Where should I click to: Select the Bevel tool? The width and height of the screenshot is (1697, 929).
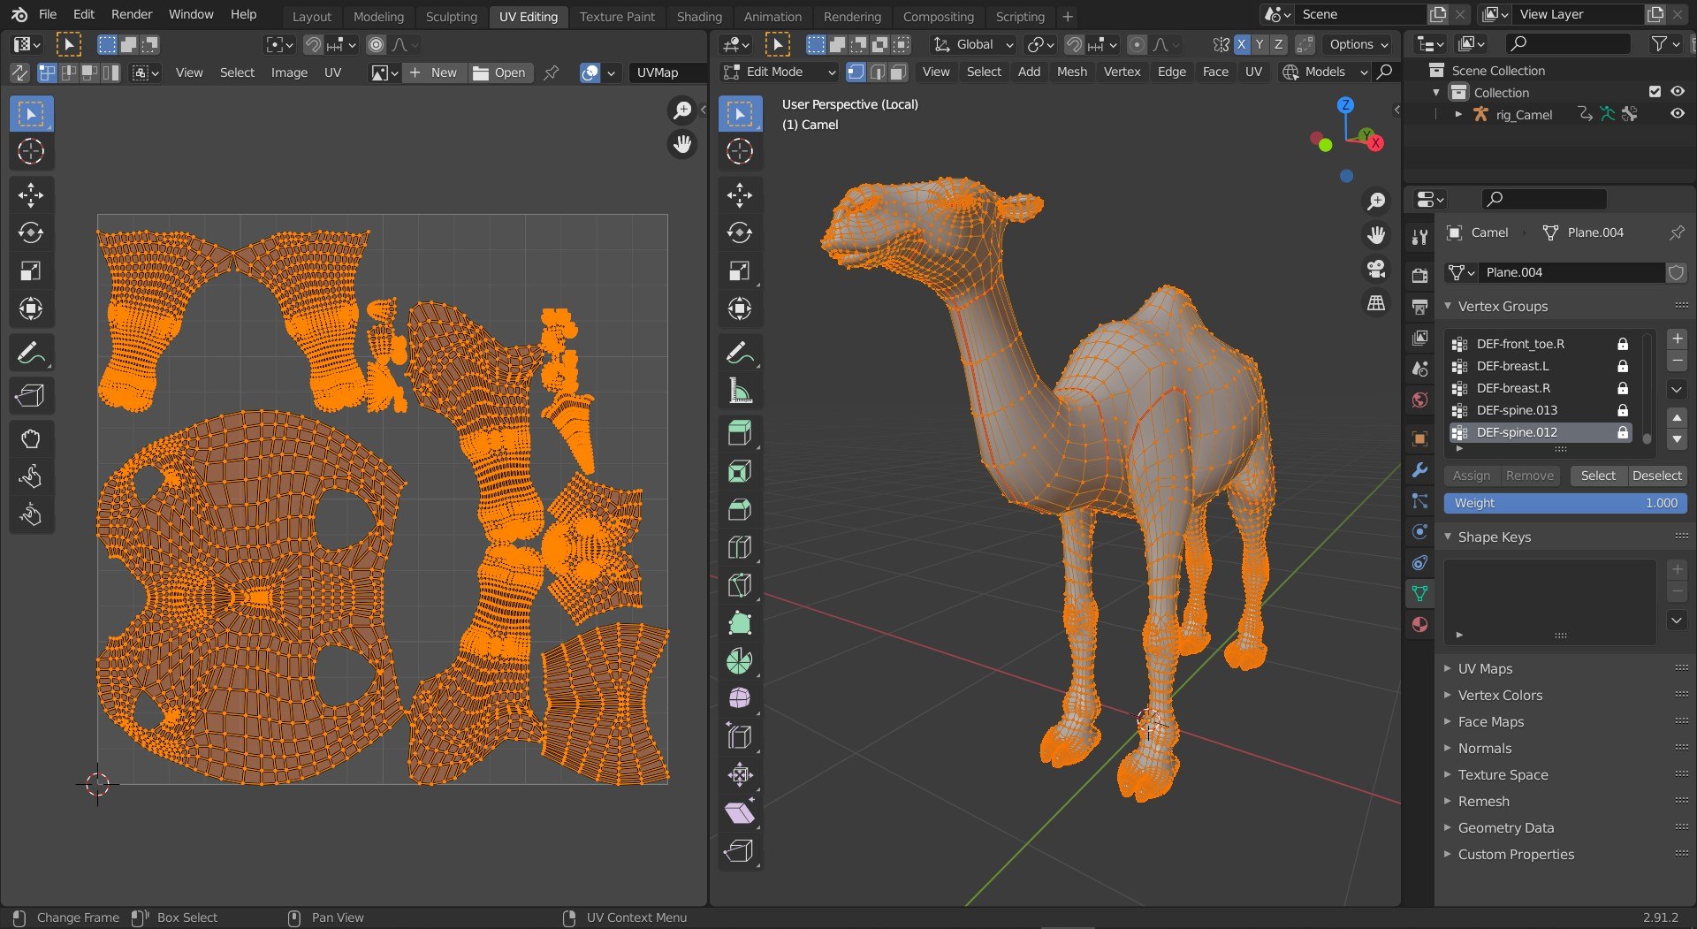coord(740,509)
